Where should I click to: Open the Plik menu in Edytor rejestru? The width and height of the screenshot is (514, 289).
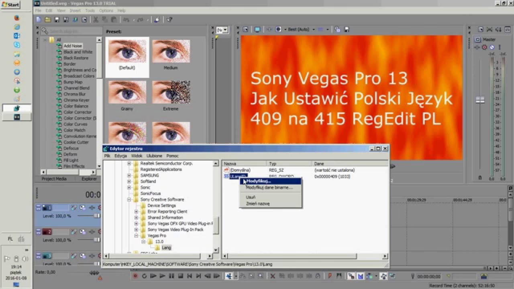click(x=107, y=156)
